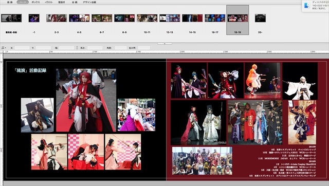Open the last page 20 thumbnail
329x186 pixels.
pos(260,18)
